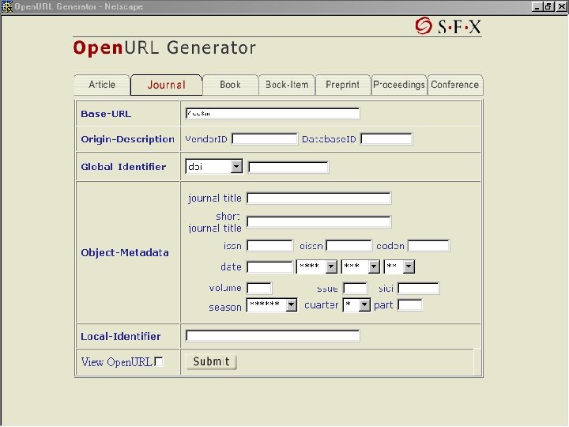Viewport: 569px width, 427px height.
Task: Click the volume input field
Action: pyautogui.click(x=259, y=289)
